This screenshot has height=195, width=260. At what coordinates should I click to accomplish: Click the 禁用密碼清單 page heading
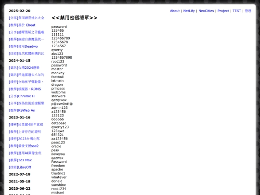pyautogui.click(x=74, y=18)
